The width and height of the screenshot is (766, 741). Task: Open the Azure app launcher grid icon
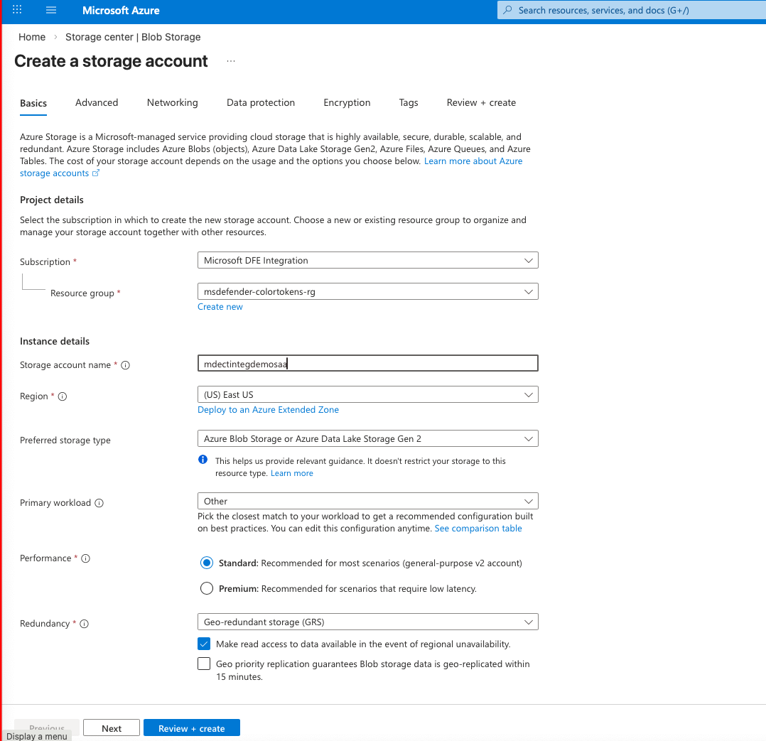pyautogui.click(x=17, y=11)
